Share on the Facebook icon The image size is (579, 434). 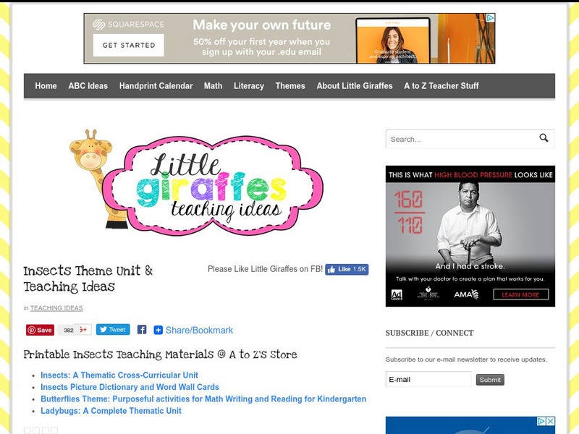[142, 330]
